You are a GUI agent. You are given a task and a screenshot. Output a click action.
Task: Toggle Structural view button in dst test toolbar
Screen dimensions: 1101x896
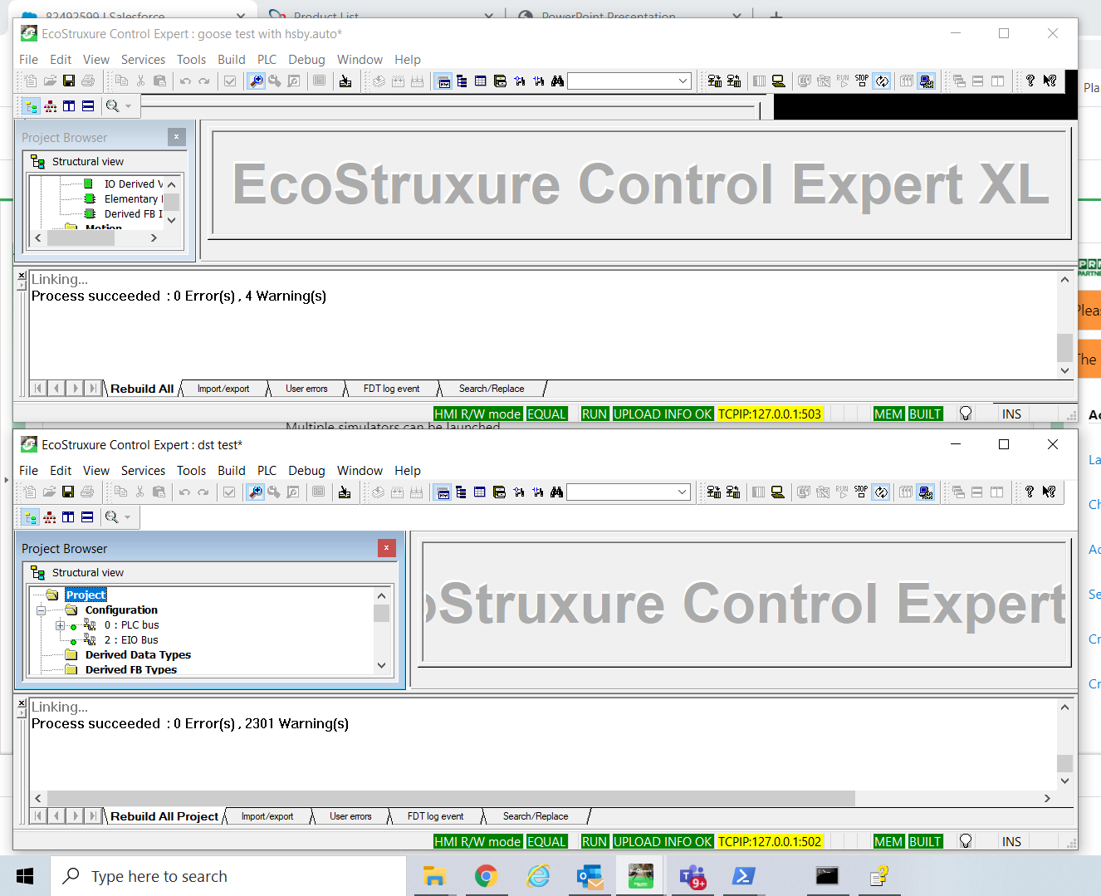30,517
